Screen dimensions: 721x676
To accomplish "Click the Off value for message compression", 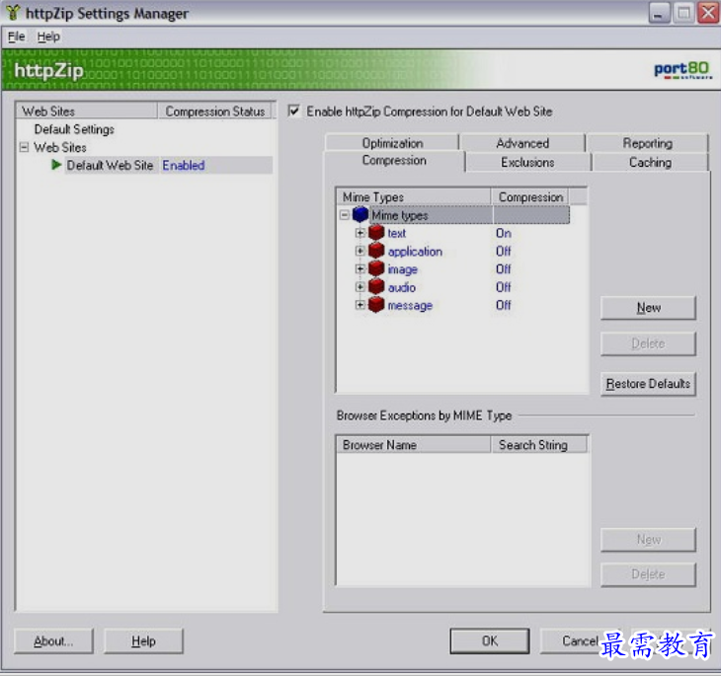I will [x=503, y=305].
